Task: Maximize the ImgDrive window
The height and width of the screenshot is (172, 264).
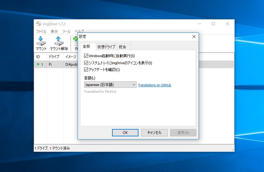Action: click(213, 24)
